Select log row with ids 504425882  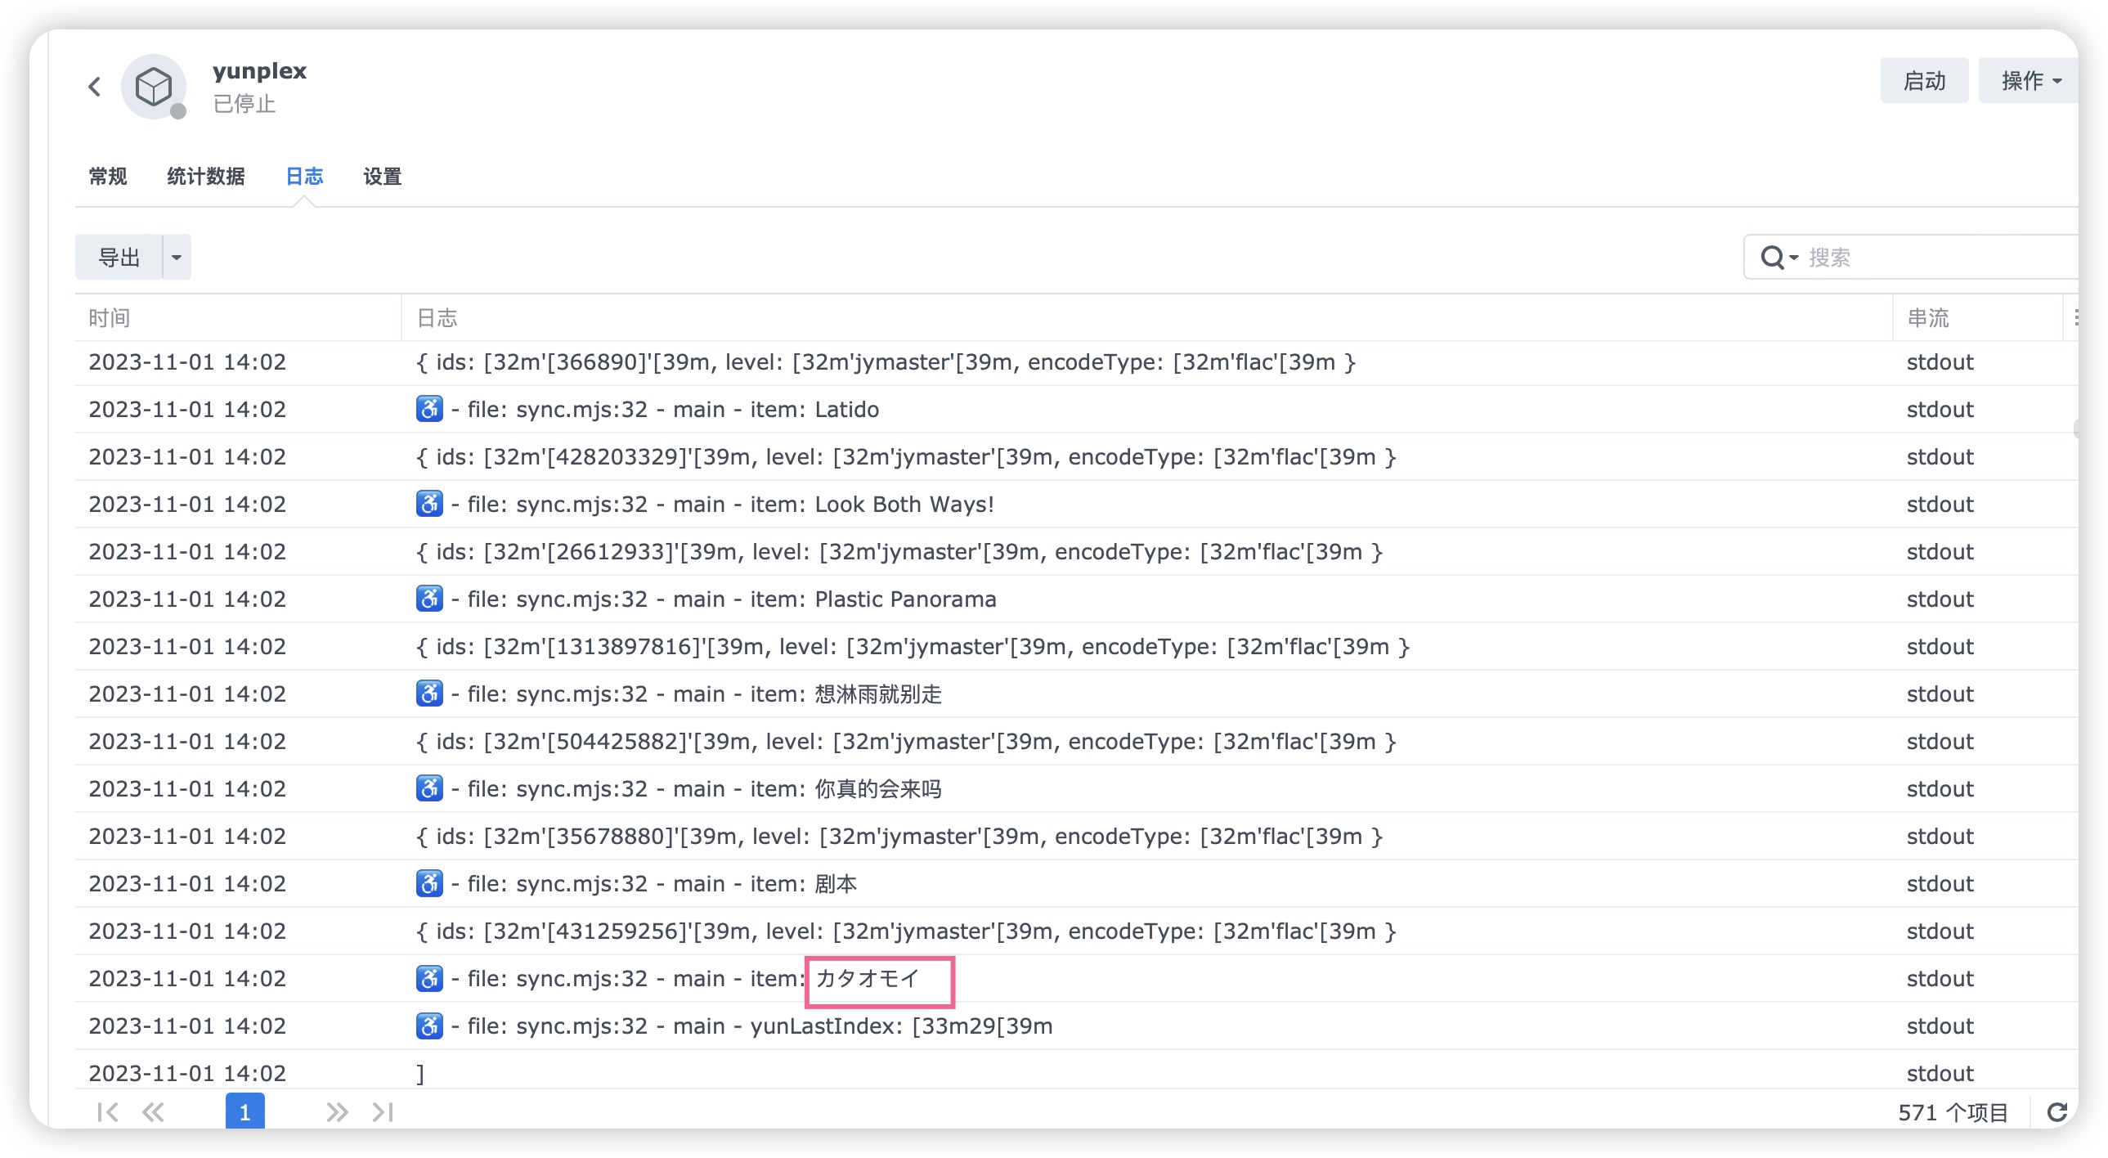pyautogui.click(x=1077, y=742)
